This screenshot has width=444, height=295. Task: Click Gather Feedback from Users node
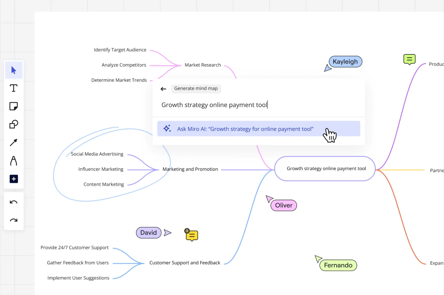(78, 263)
